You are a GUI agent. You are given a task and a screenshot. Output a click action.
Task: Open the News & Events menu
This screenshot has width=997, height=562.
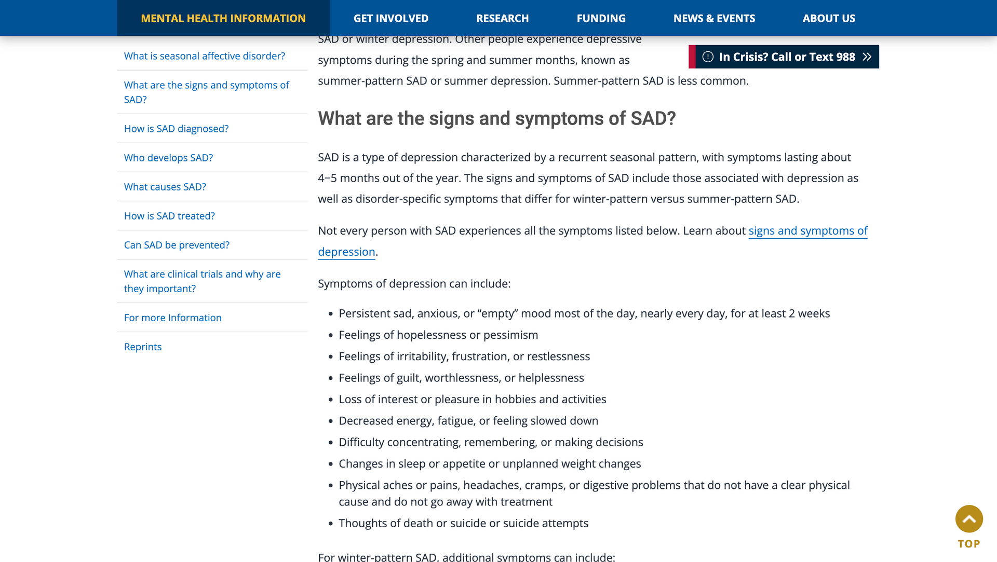point(715,18)
